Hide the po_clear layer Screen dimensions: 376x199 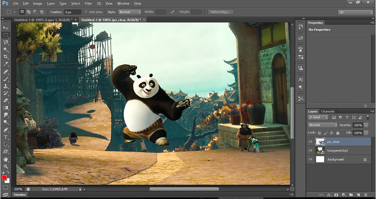click(311, 141)
